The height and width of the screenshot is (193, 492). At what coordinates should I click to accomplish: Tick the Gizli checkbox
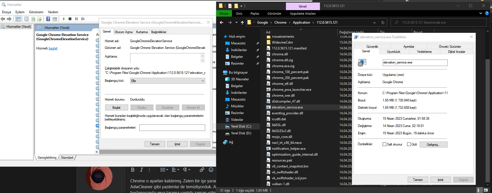point(409,144)
